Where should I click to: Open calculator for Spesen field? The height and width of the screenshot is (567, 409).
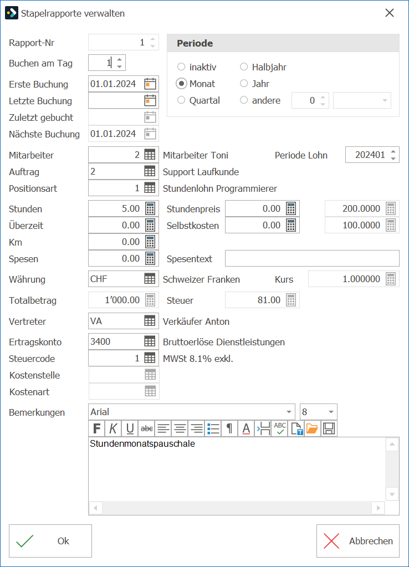point(150,258)
